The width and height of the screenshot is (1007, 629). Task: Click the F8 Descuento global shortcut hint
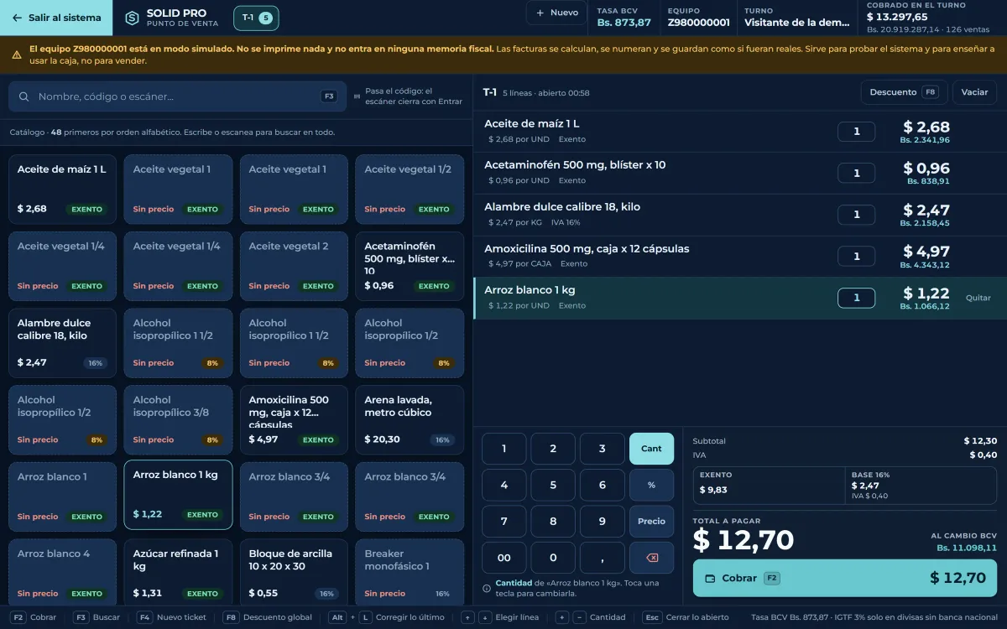267,617
